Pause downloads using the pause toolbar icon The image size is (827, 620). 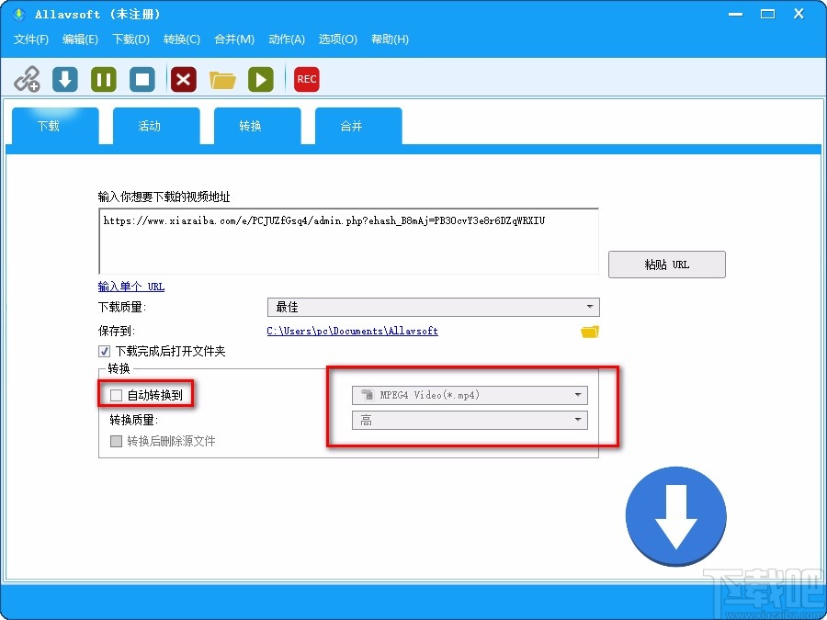103,80
